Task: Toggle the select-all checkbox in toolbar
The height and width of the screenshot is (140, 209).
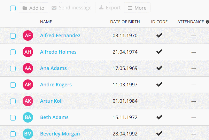Action: [13, 8]
